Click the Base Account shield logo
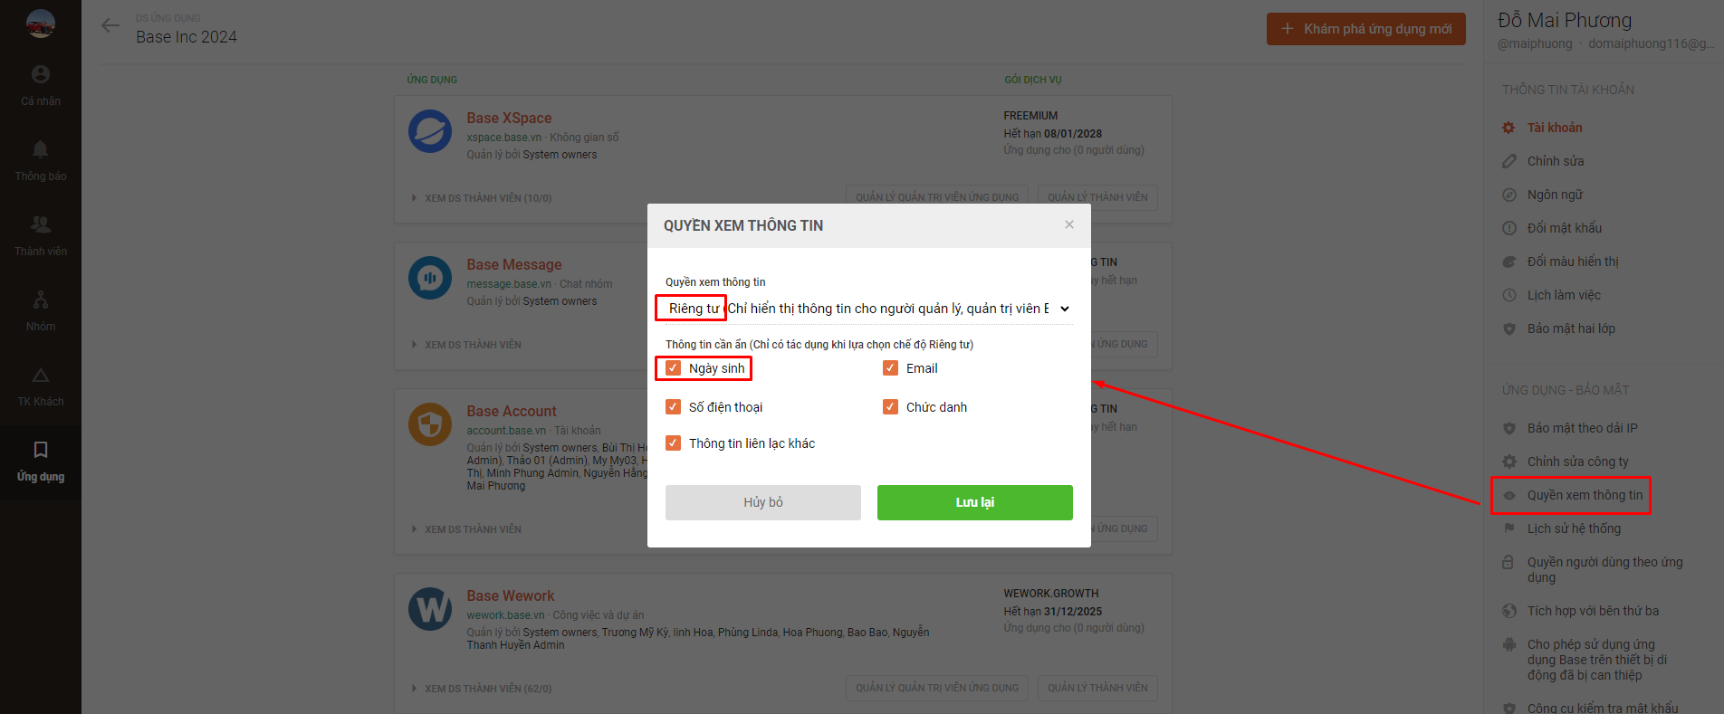The width and height of the screenshot is (1724, 714). (x=430, y=424)
